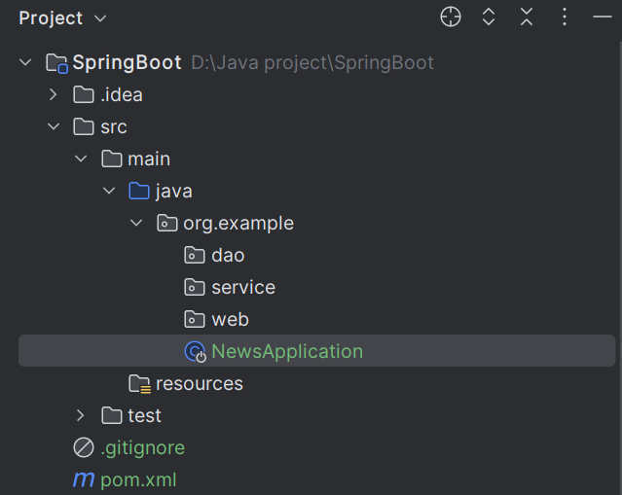This screenshot has width=622, height=495.
Task: Click the Collapse All icon in header
Action: (x=527, y=17)
